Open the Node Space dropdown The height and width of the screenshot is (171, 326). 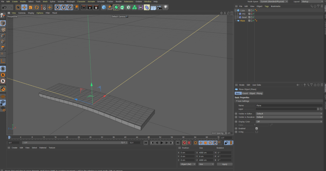(x=274, y=1)
